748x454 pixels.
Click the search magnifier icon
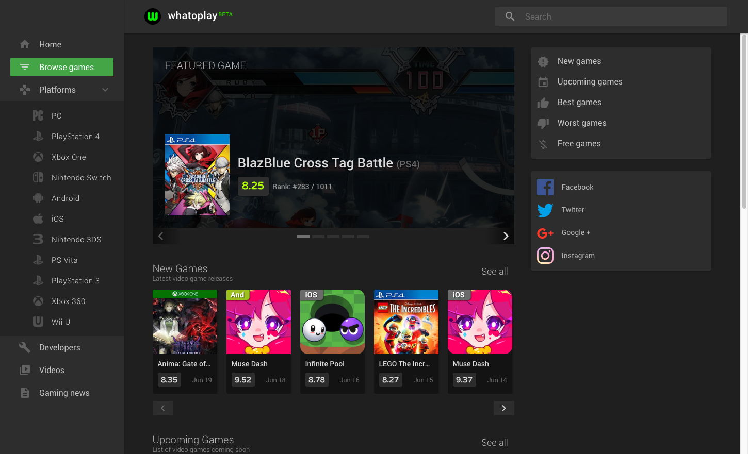(510, 16)
